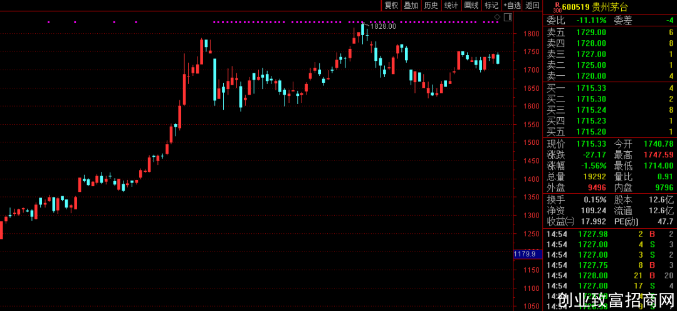The image size is (677, 311).
Task: Click the 最高 value 1747.59
Action: click(658, 155)
